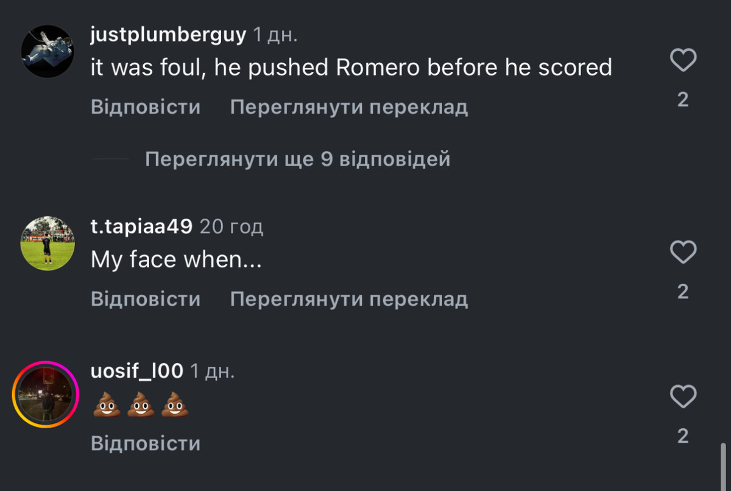
Task: Open the t.tapiaa49 username link
Action: 141,227
